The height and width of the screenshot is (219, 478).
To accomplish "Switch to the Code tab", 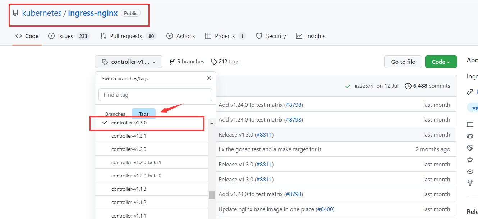I will 27,36.
